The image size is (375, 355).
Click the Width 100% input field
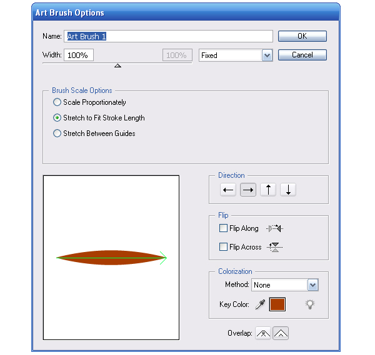(x=79, y=55)
